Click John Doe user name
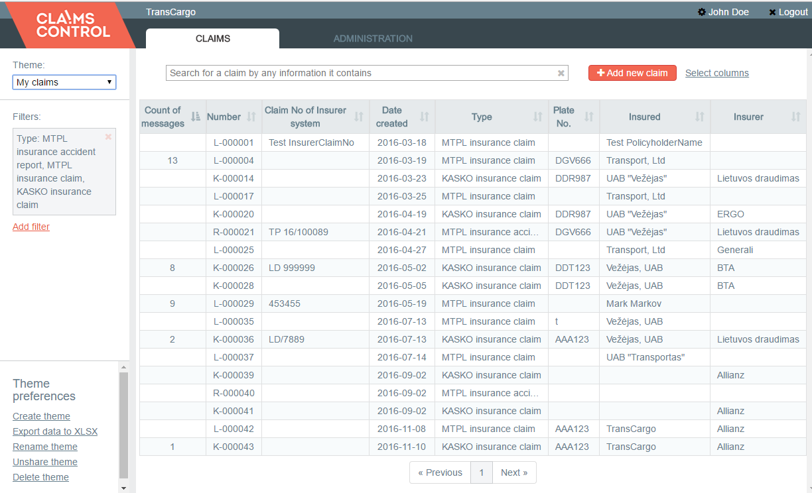 [x=728, y=12]
